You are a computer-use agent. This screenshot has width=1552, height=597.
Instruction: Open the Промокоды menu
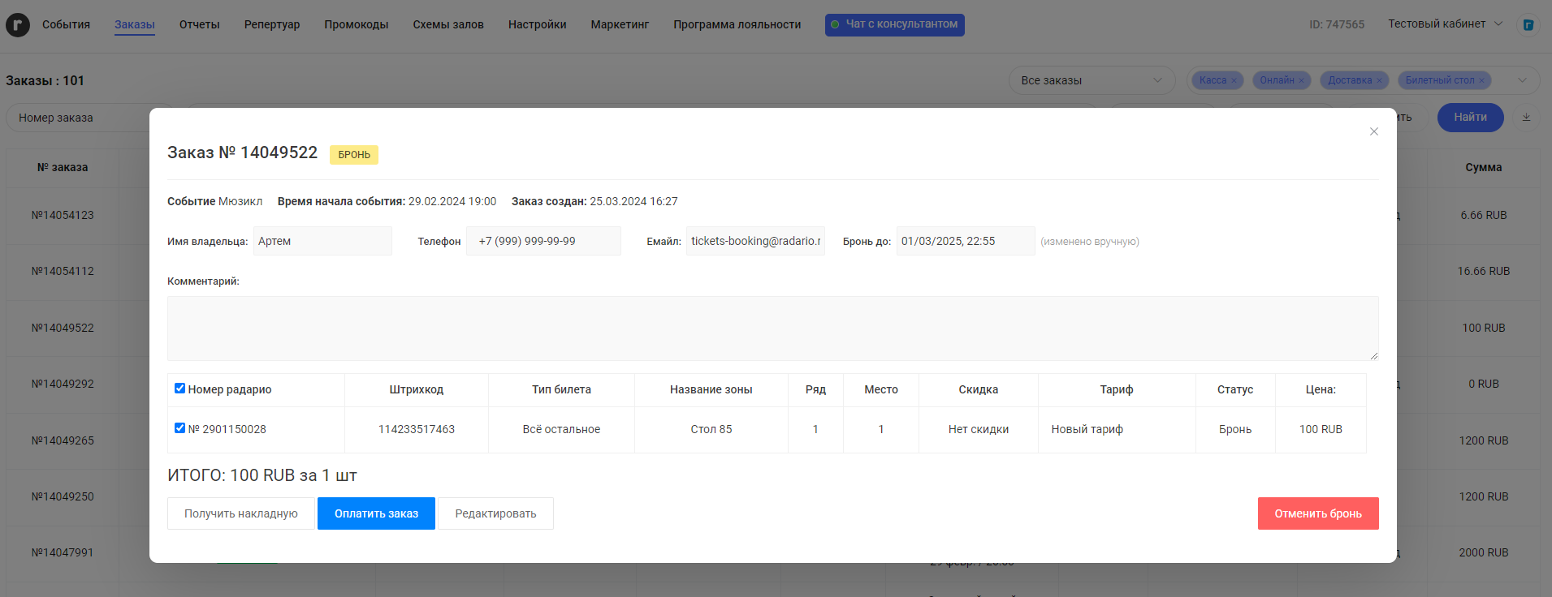pos(357,24)
